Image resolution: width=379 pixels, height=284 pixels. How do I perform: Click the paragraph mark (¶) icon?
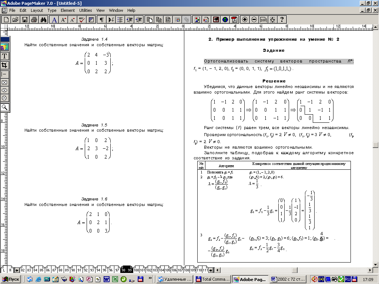pyautogui.click(x=102, y=20)
